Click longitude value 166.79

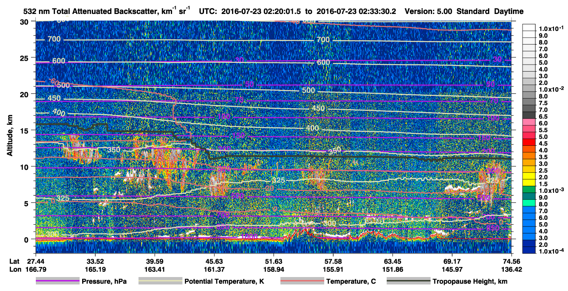point(35,269)
